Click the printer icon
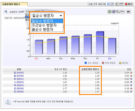The height and width of the screenshot is (111, 135). (128, 12)
